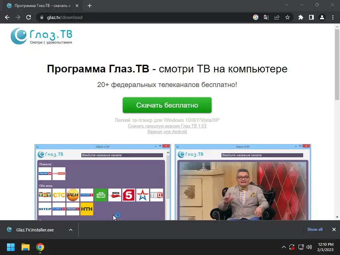Open the clock and date panel

pyautogui.click(x=325, y=247)
